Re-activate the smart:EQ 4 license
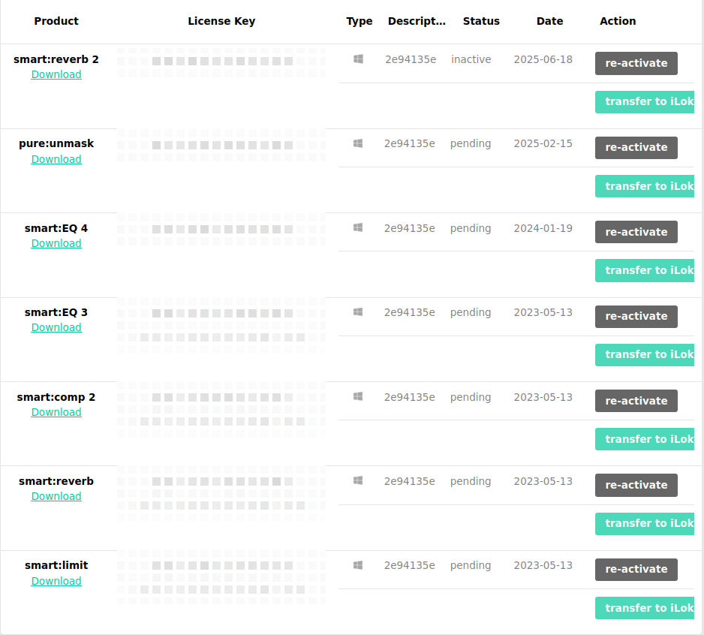Image resolution: width=704 pixels, height=635 pixels. click(636, 232)
